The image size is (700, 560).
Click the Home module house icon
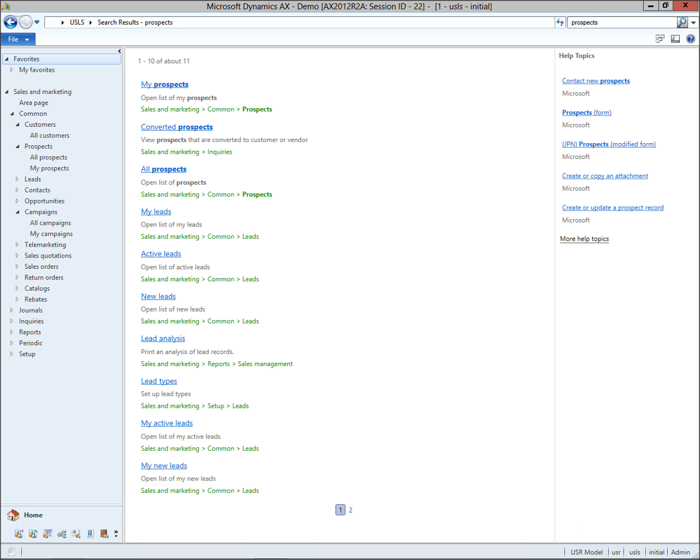[x=13, y=515]
